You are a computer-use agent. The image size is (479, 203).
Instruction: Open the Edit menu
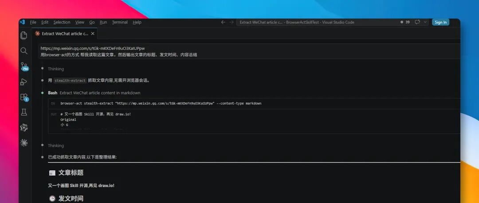tap(45, 22)
